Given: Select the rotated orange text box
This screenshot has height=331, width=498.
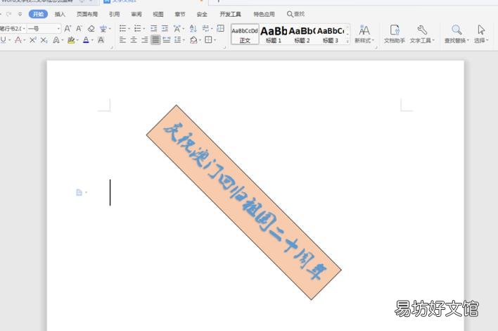Looking at the screenshot, I should pyautogui.click(x=244, y=202).
